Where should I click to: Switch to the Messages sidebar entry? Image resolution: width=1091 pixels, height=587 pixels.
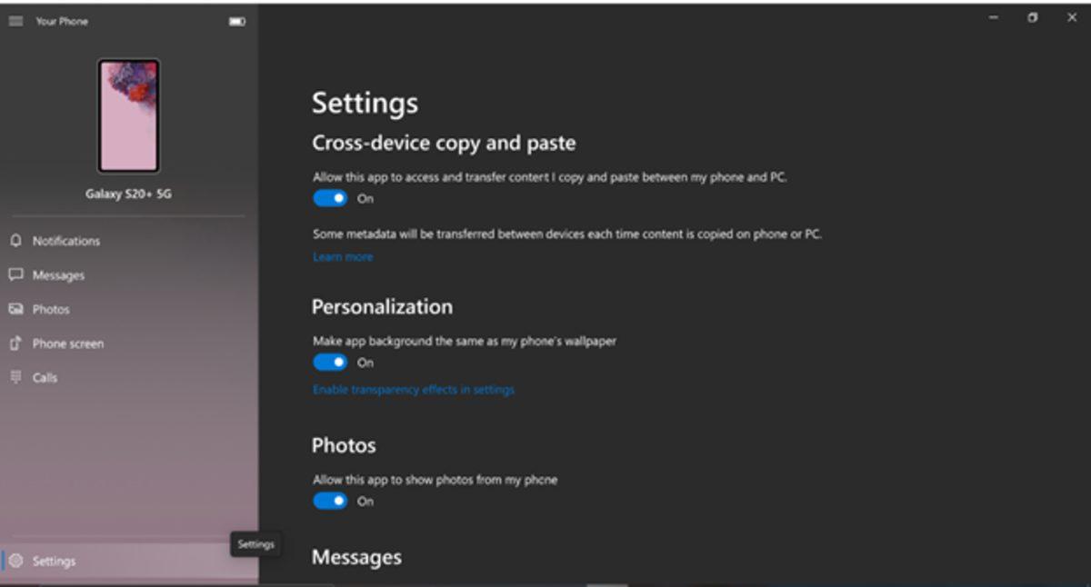59,274
